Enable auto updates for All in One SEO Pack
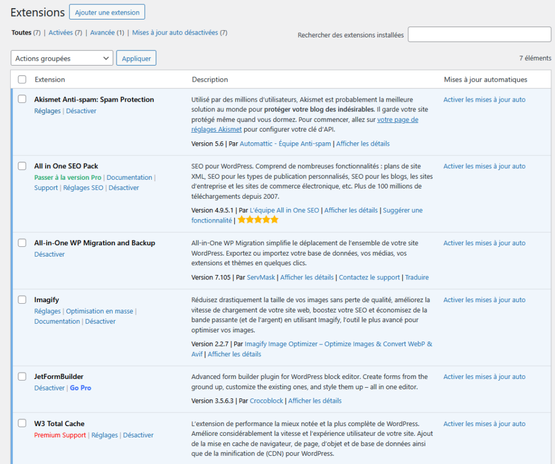This screenshot has width=555, height=464. [484, 166]
